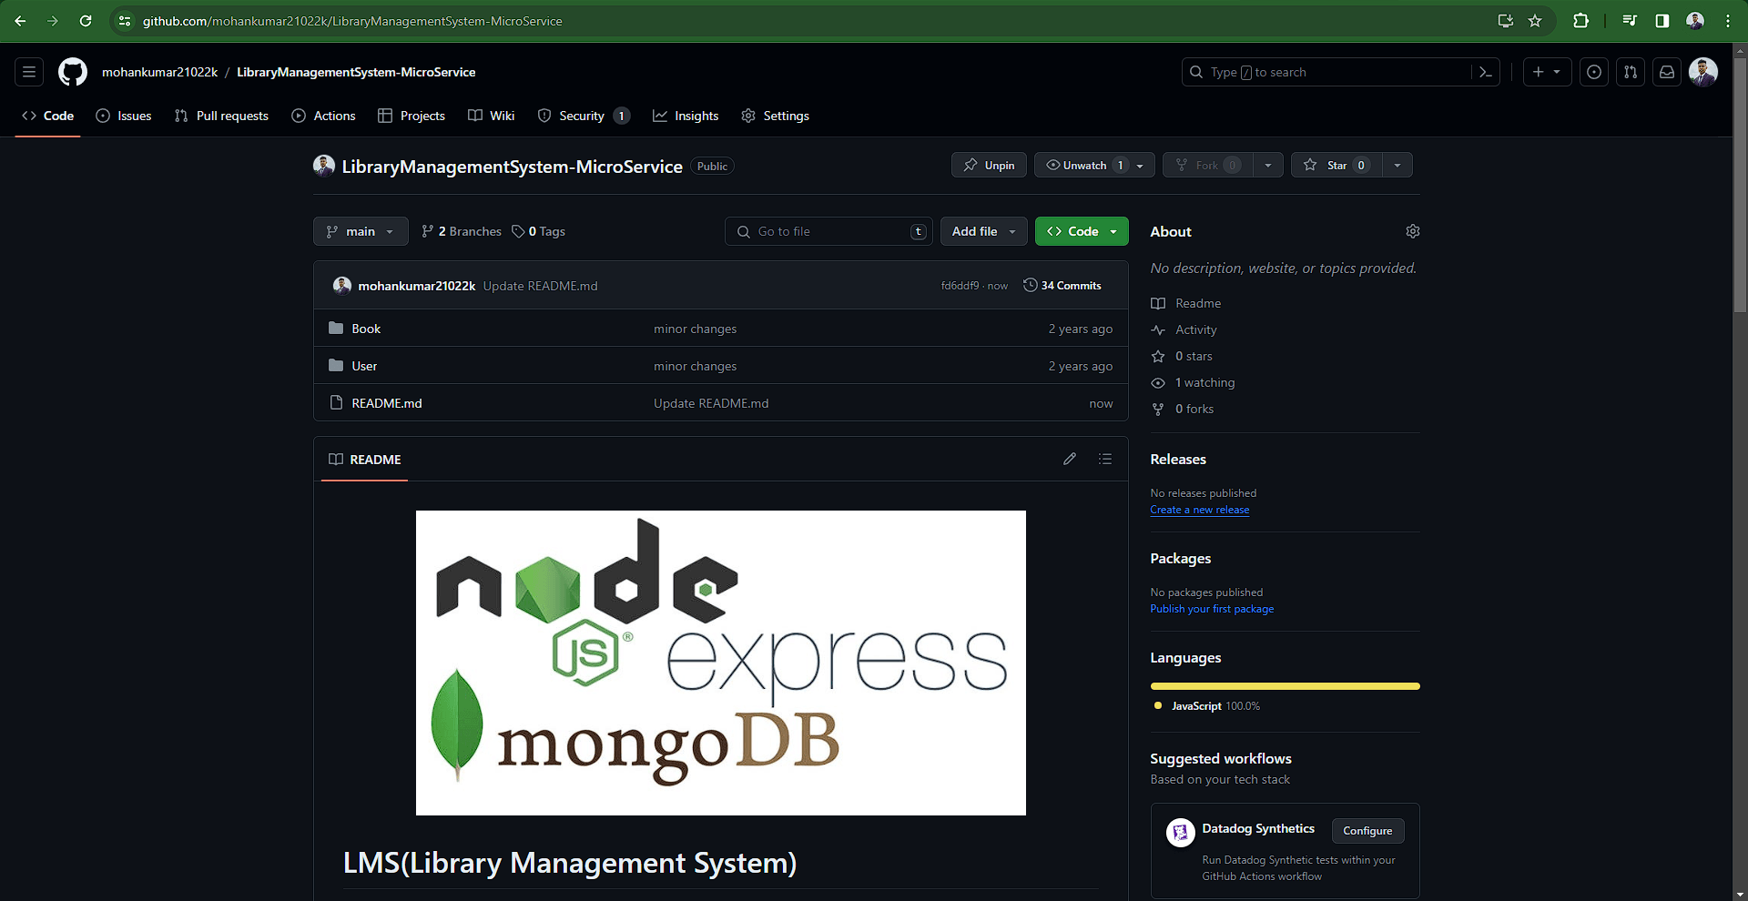The width and height of the screenshot is (1748, 901).
Task: Open the 2 Branches link
Action: point(462,231)
